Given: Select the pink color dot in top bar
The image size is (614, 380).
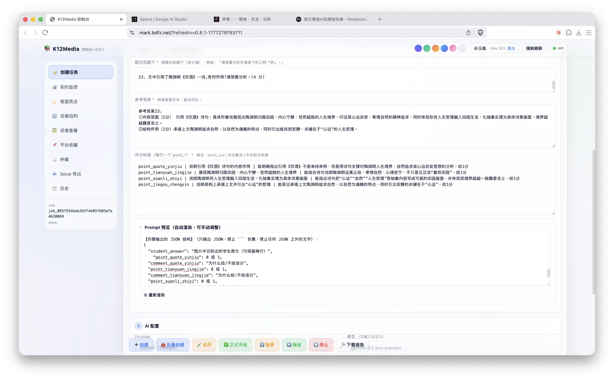Looking at the screenshot, I should tap(453, 48).
